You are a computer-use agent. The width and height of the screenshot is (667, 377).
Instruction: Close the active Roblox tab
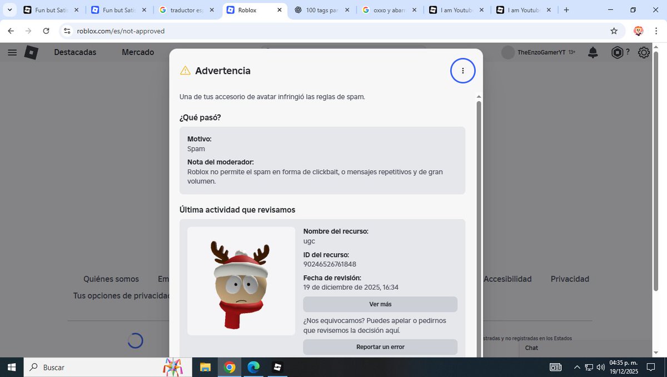tap(279, 10)
